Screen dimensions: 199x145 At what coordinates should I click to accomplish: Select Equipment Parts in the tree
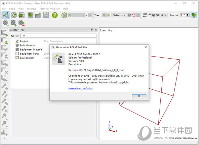(29, 54)
